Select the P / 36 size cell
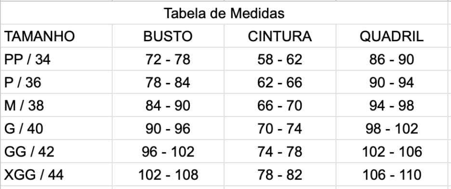 coord(56,83)
